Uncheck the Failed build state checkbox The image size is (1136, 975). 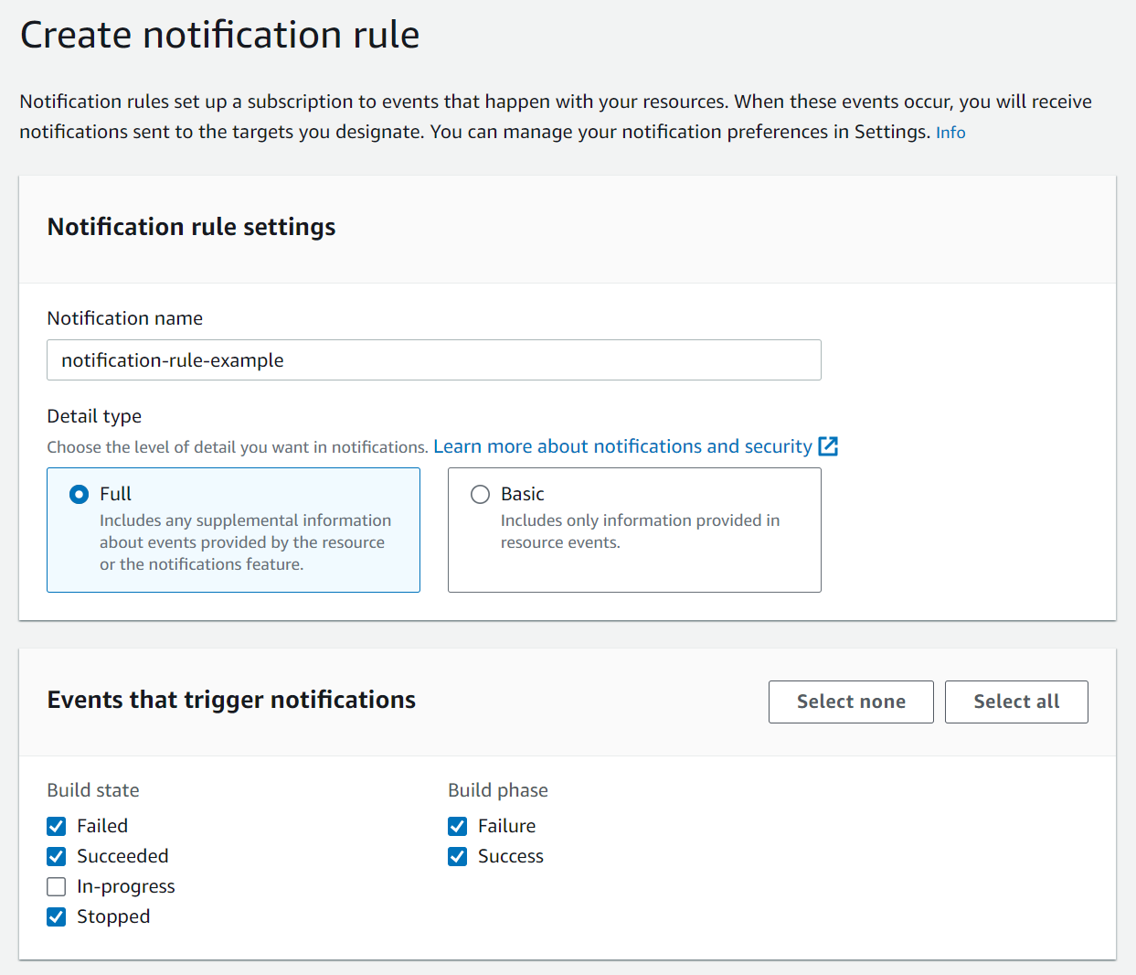coord(57,826)
